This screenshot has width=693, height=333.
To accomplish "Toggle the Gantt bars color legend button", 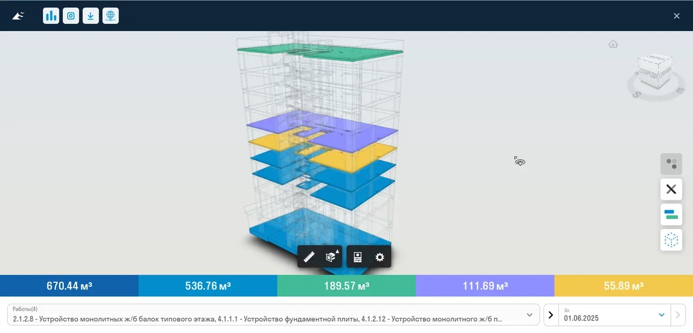I will pos(671,214).
